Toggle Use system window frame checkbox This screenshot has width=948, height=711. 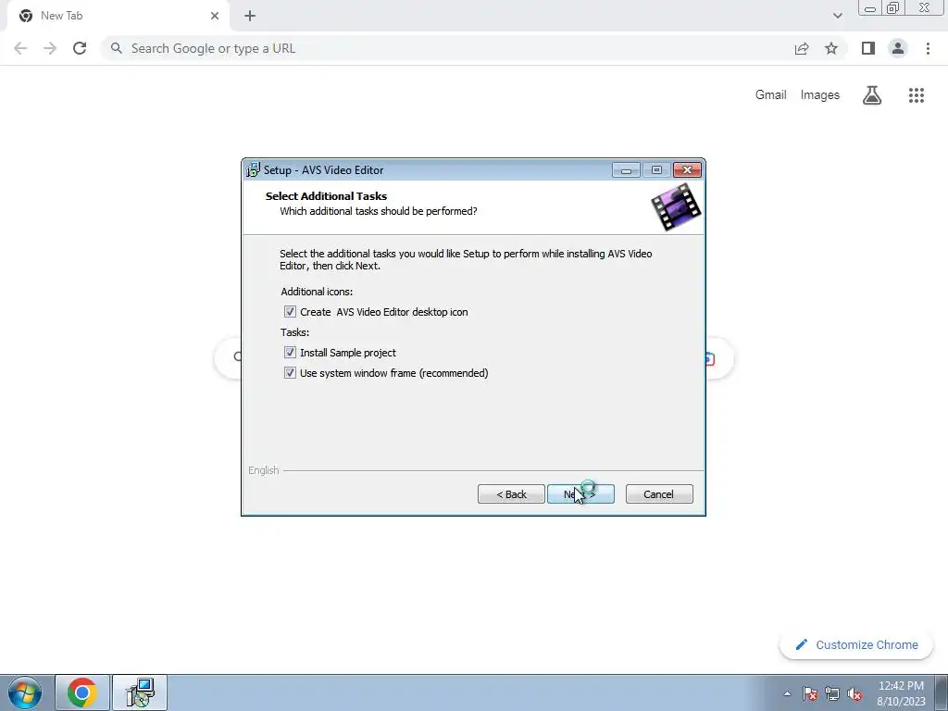pyautogui.click(x=290, y=373)
